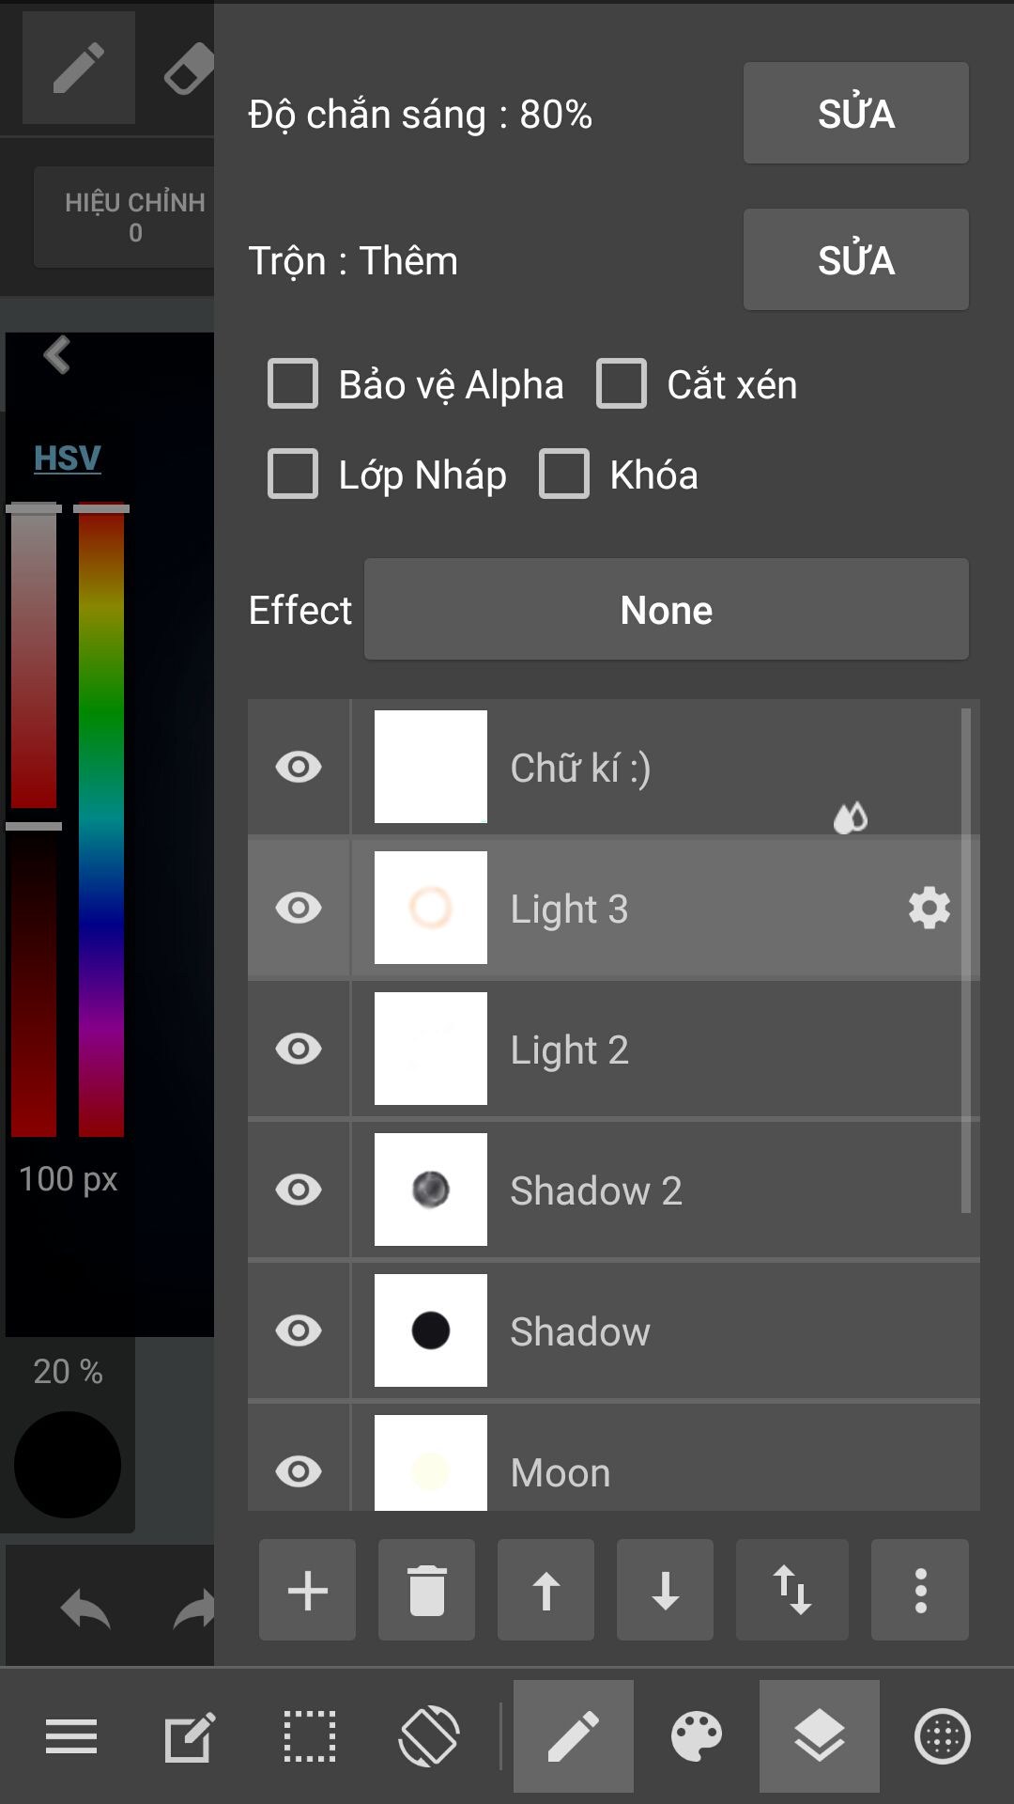The width and height of the screenshot is (1014, 1804).
Task: Move layer down with down arrow
Action: (x=665, y=1591)
